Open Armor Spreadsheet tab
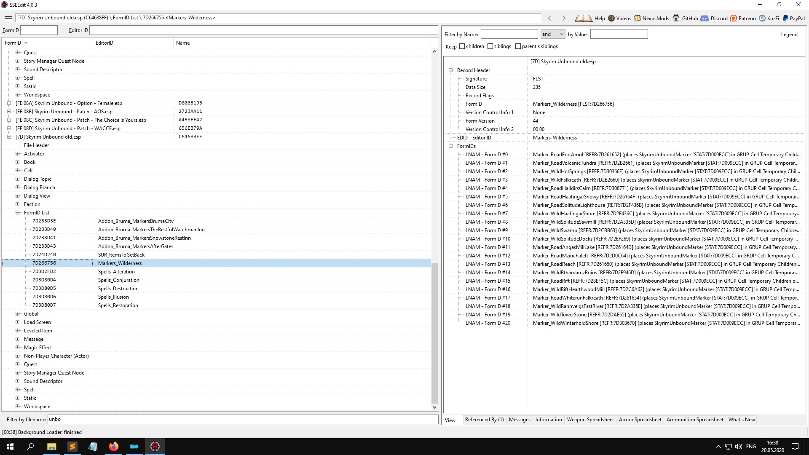The height and width of the screenshot is (455, 809). [640, 420]
